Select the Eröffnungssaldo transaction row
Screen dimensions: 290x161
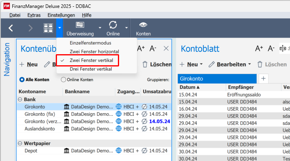[x=234, y=95]
